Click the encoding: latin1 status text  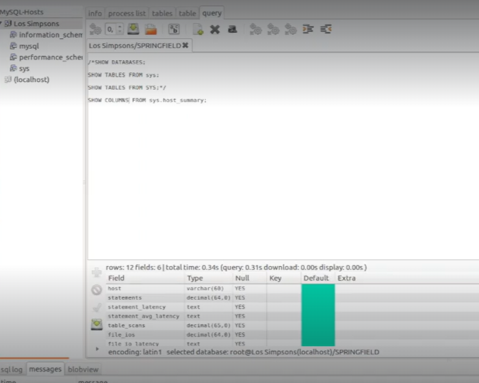click(x=135, y=352)
